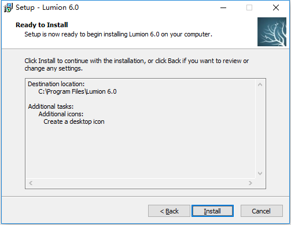This screenshot has height=225, width=291.
Task: Click the 'Create a desktop icon' line
Action: pos(74,121)
